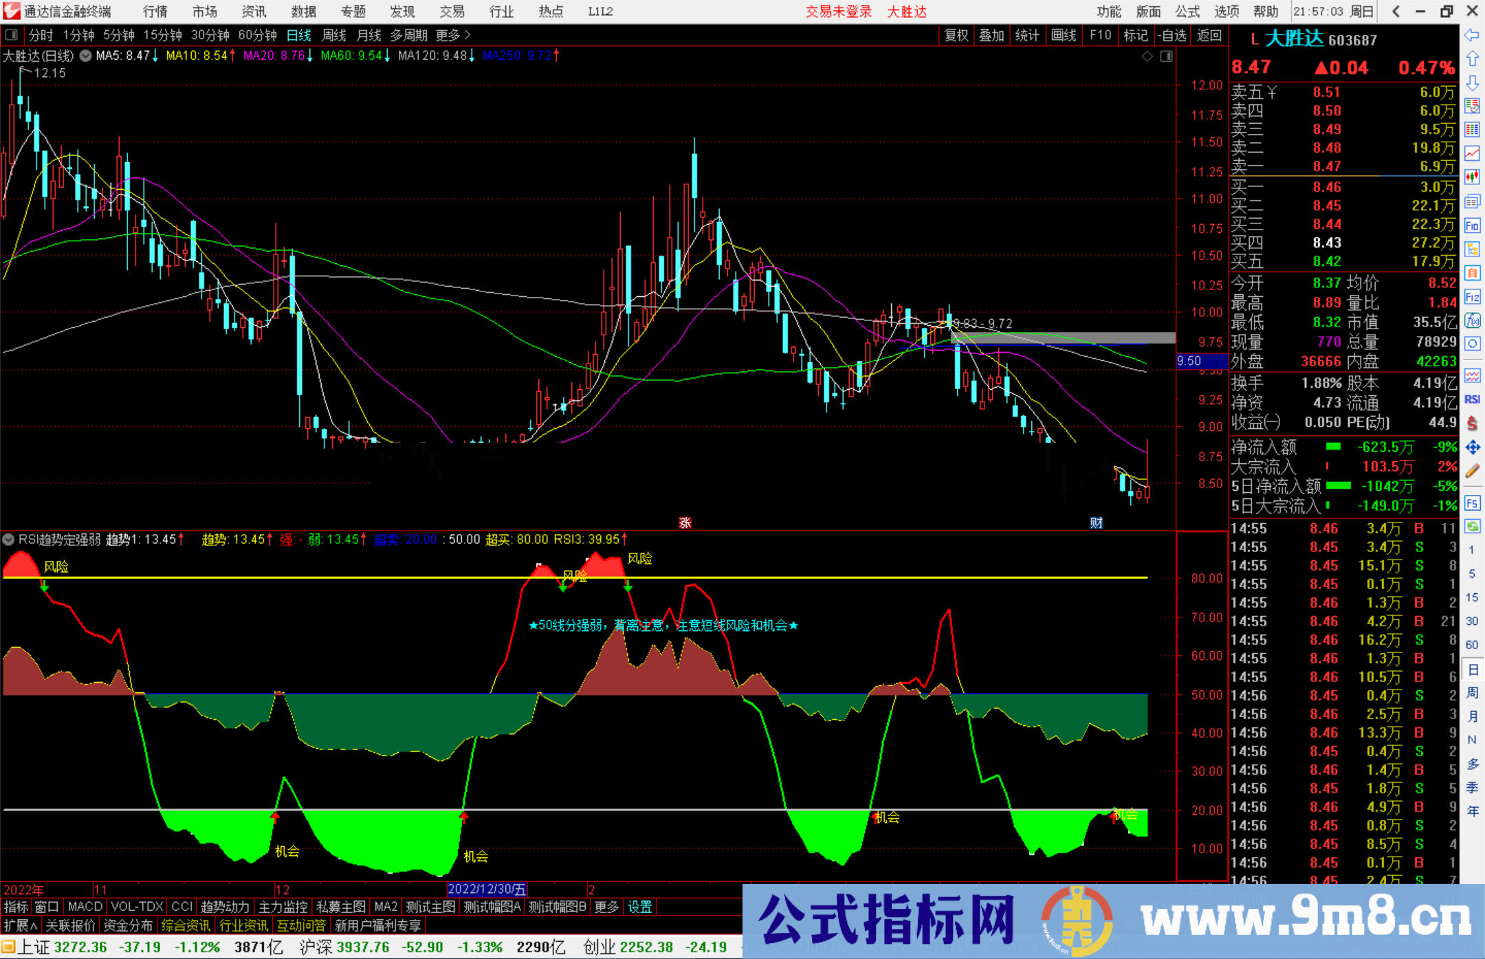This screenshot has width=1485, height=959.
Task: Toggle 自选 to add stock to watchlist
Action: [x=1172, y=35]
